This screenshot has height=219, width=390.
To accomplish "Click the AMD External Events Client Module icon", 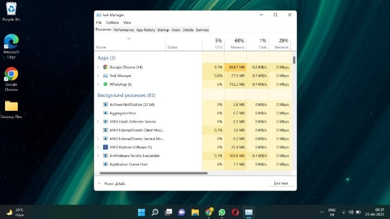I will point(105,130).
